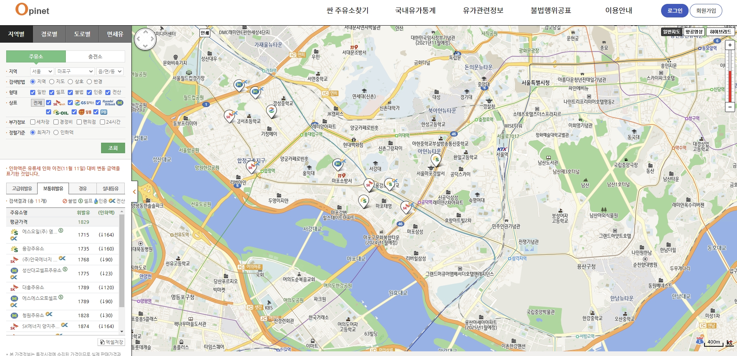
Task: Click SK icon in 대흥주유소 row
Action: [x=14, y=288]
